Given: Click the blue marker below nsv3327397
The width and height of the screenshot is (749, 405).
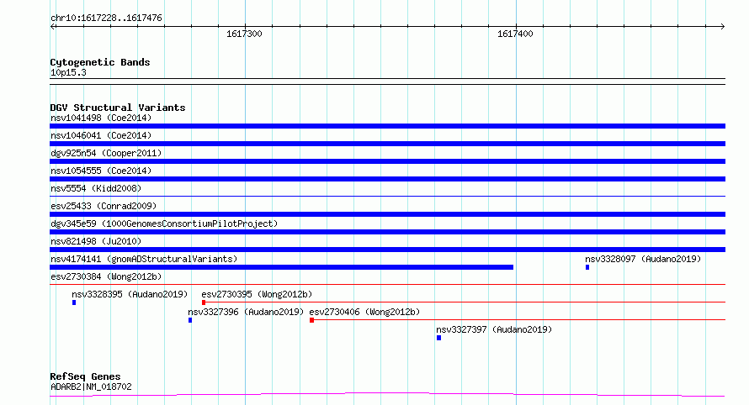Looking at the screenshot, I should 438,338.
